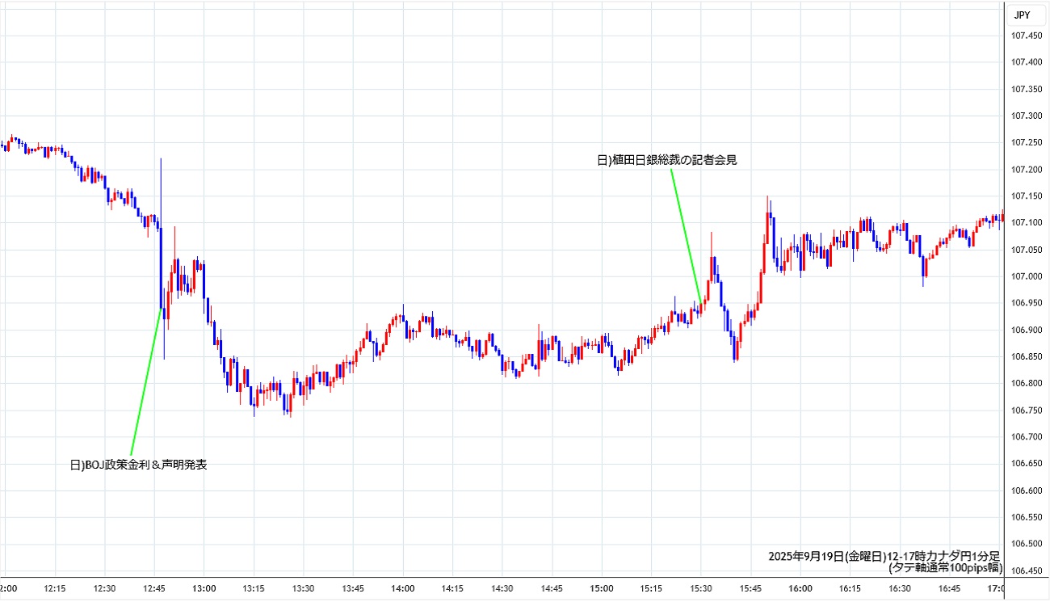Select the BOJ policy rate announcement annotation

point(139,465)
